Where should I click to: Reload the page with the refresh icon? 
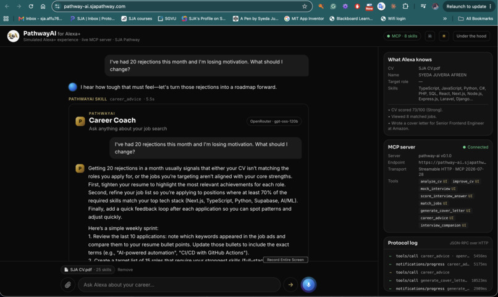(x=31, y=6)
